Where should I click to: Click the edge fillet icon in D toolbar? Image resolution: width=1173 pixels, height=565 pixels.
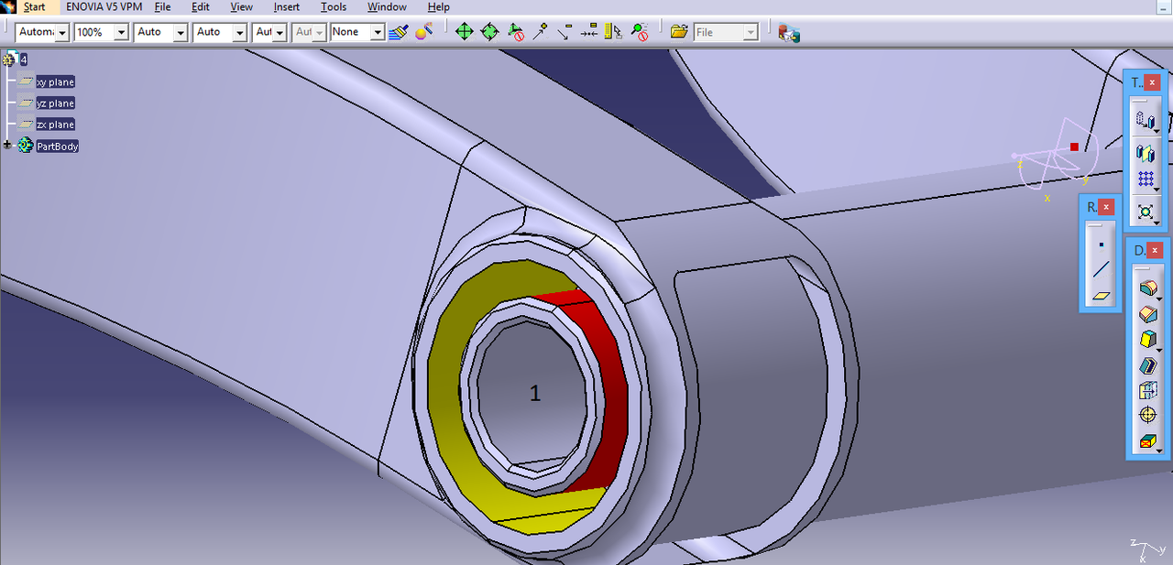click(x=1147, y=288)
